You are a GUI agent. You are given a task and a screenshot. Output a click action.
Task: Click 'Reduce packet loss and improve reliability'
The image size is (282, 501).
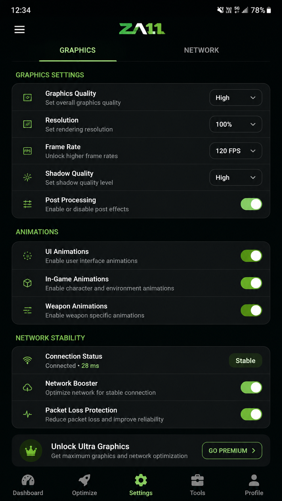(105, 419)
